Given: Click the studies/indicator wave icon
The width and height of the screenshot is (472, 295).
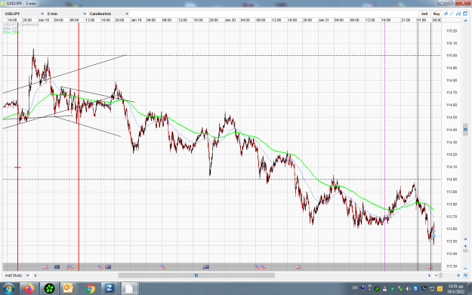Looking at the screenshot, I should click(x=446, y=14).
